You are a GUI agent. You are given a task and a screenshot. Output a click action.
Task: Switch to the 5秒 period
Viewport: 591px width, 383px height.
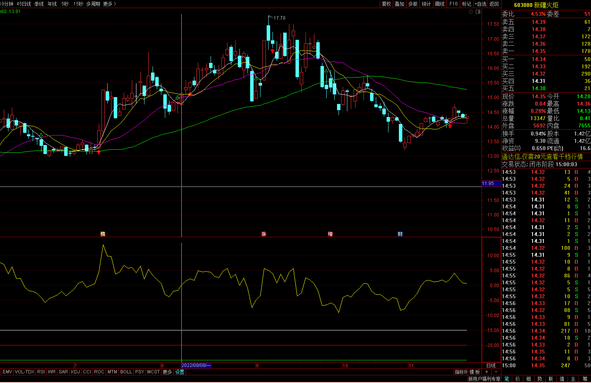pos(65,4)
